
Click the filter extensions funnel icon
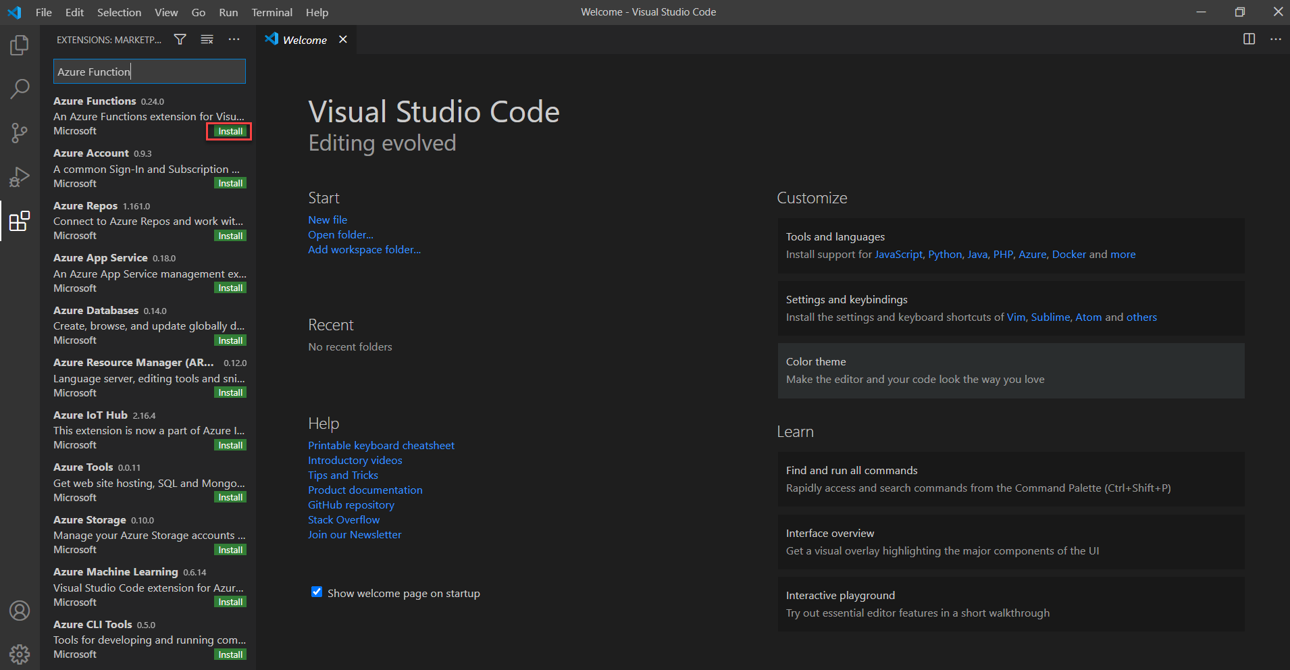click(180, 40)
